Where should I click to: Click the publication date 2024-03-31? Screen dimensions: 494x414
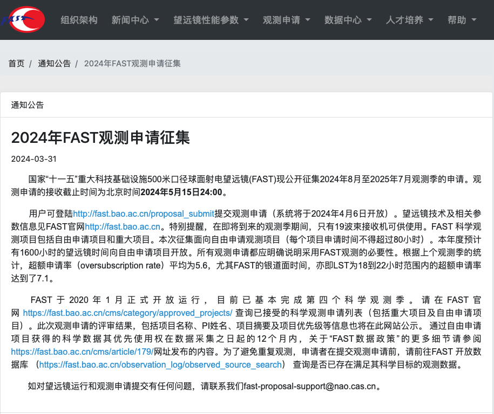coord(33,159)
